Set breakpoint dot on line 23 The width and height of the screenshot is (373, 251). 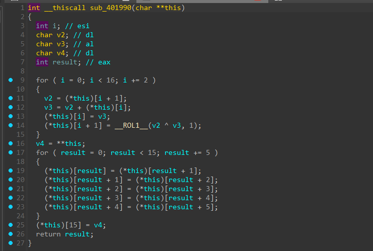pyautogui.click(x=11, y=207)
